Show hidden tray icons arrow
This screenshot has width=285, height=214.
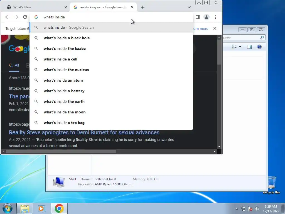(x=237, y=209)
